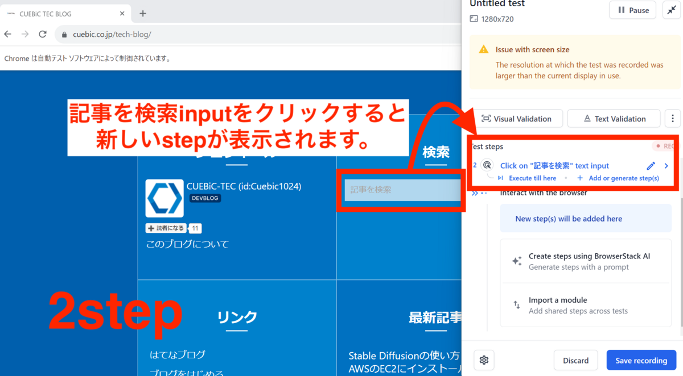Open a new browser tab
Screen dimensions: 683x376
pyautogui.click(x=143, y=13)
